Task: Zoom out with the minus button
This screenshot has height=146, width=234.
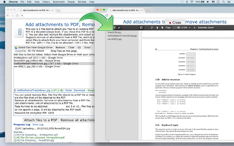Action: pos(189,28)
